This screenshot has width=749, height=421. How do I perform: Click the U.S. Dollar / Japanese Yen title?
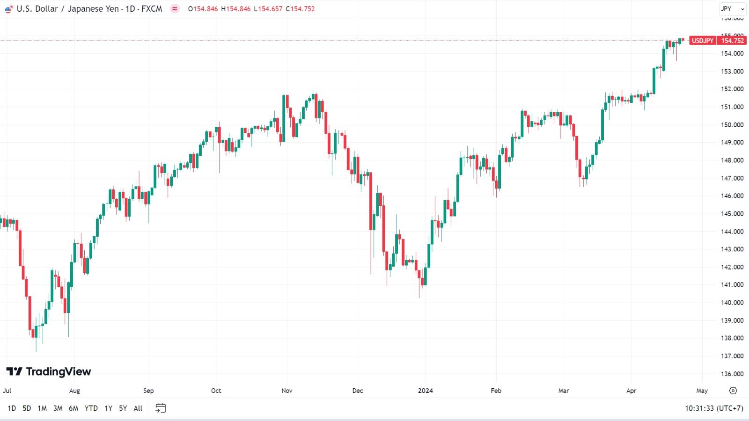[68, 9]
